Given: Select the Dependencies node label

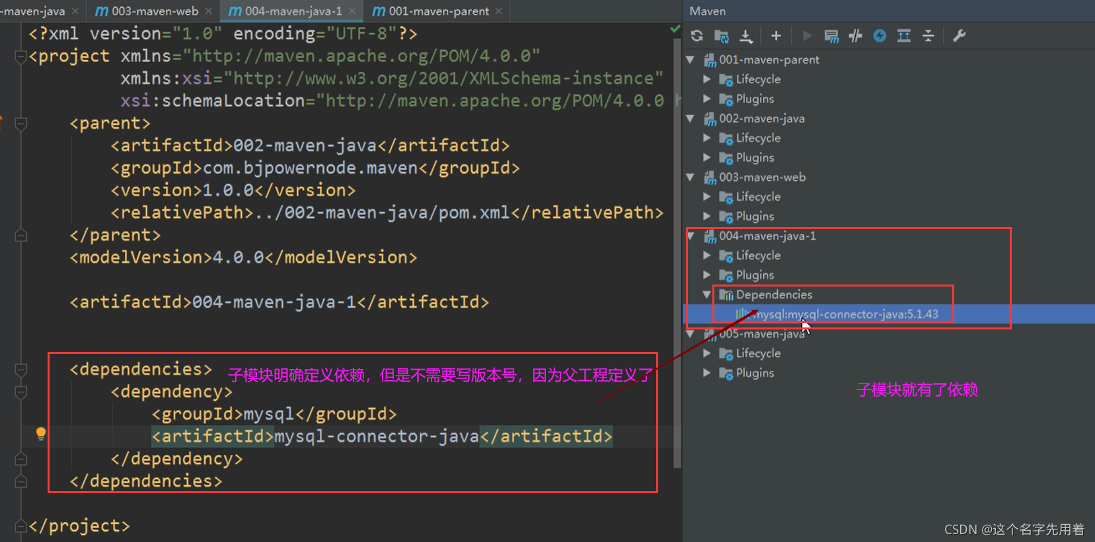Looking at the screenshot, I should [774, 294].
